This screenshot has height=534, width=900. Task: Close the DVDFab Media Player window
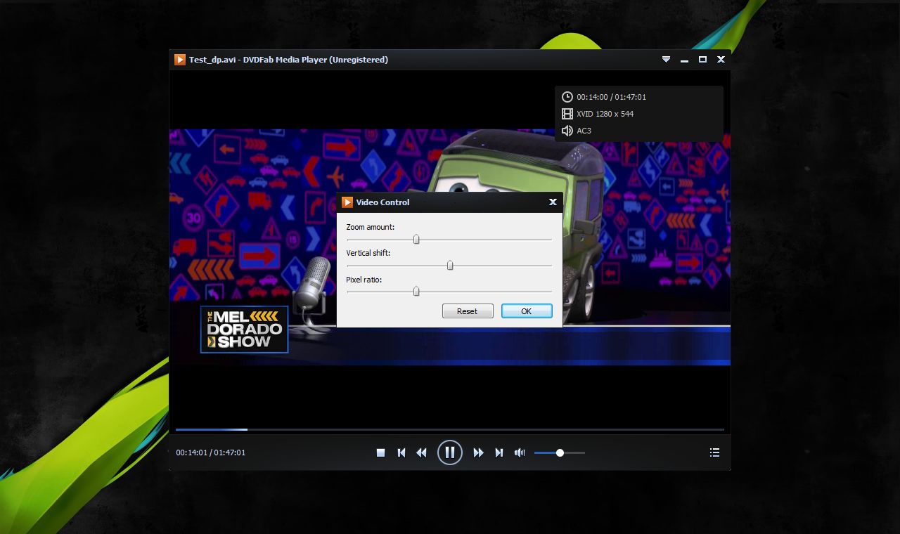721,60
